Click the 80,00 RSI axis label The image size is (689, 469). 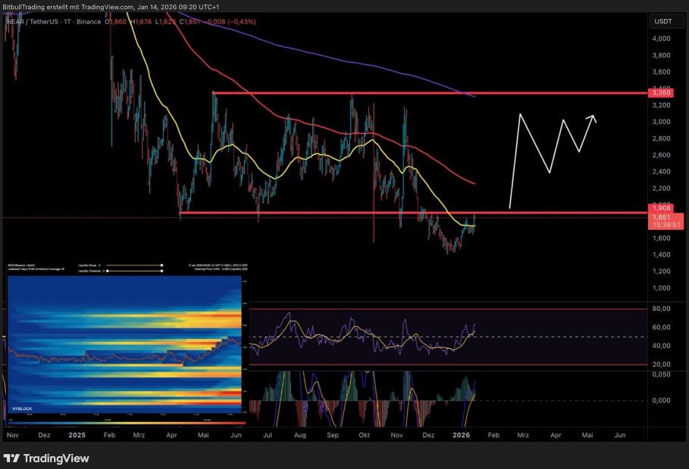point(660,309)
